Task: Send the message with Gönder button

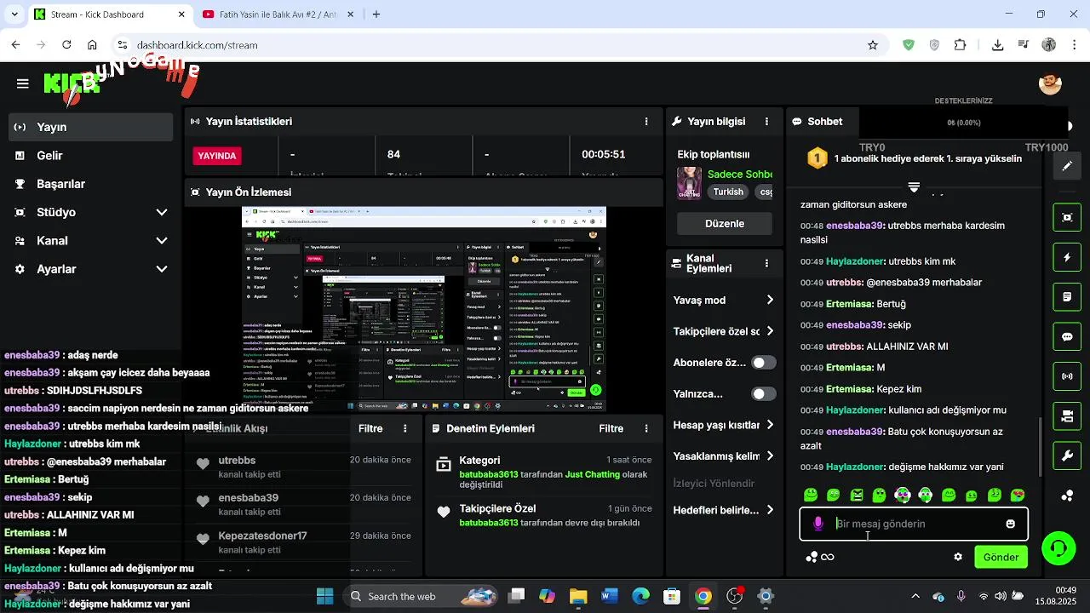Action: tap(1001, 557)
